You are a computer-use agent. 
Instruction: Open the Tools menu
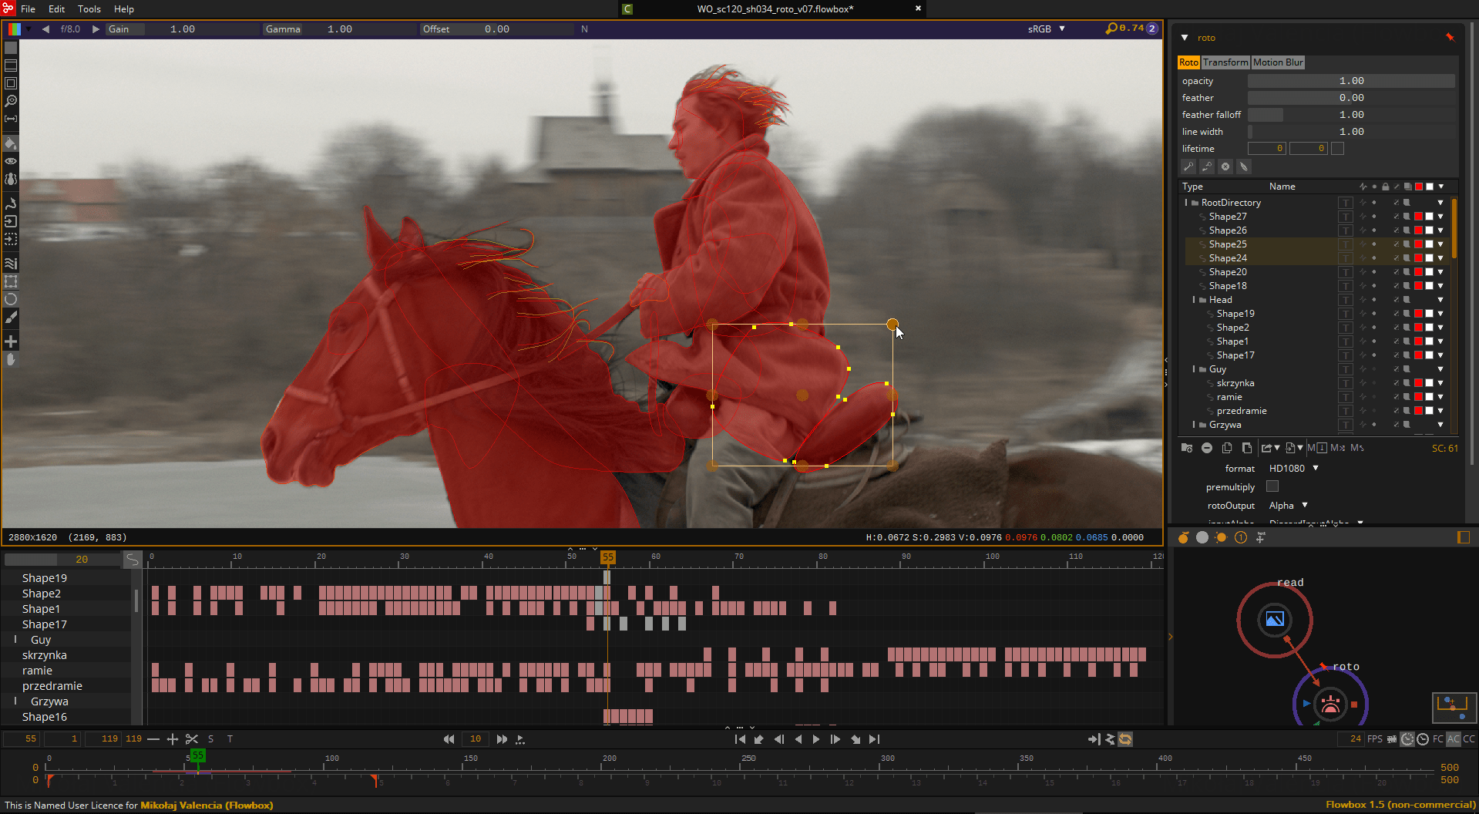tap(88, 9)
